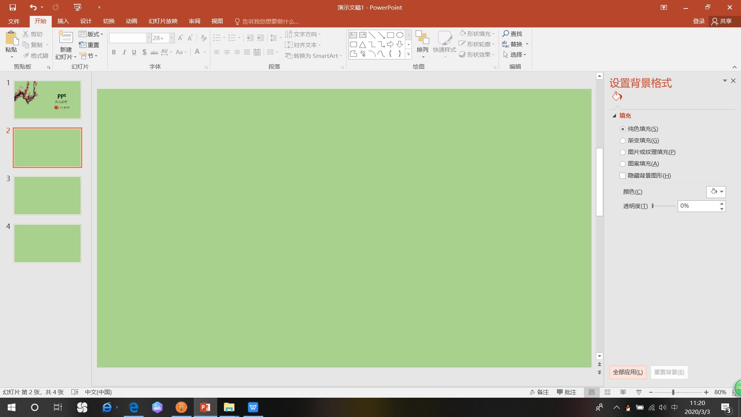Select the gradient fill radio option
The image size is (741, 417).
623,141
